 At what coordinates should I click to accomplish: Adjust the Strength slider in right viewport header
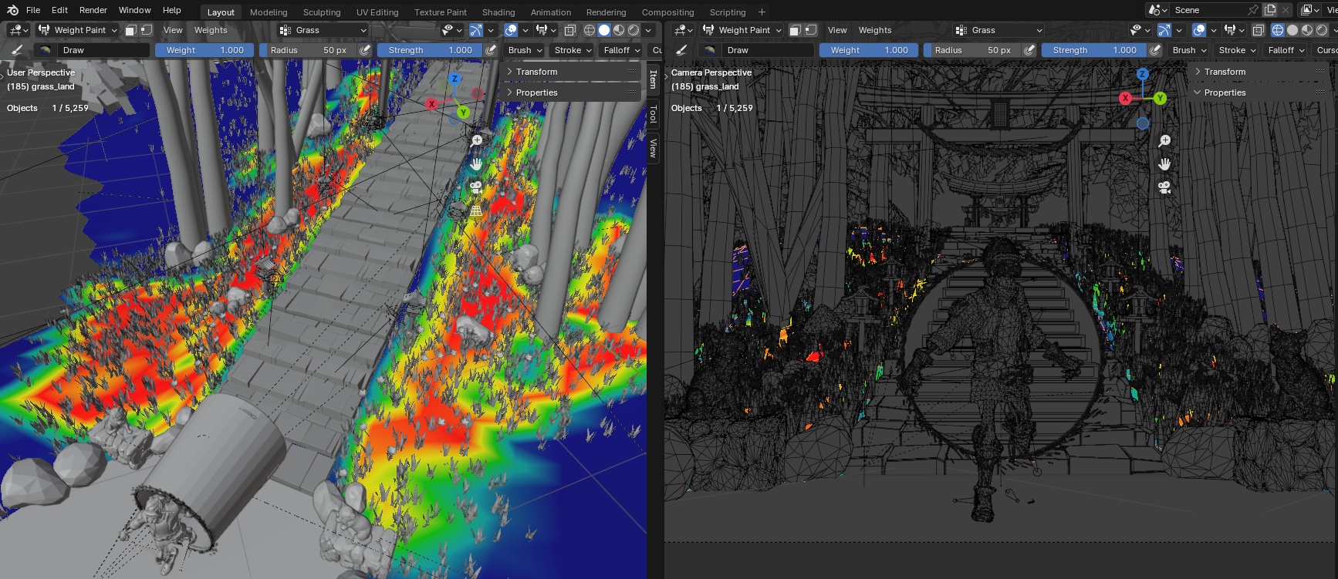[x=1093, y=50]
